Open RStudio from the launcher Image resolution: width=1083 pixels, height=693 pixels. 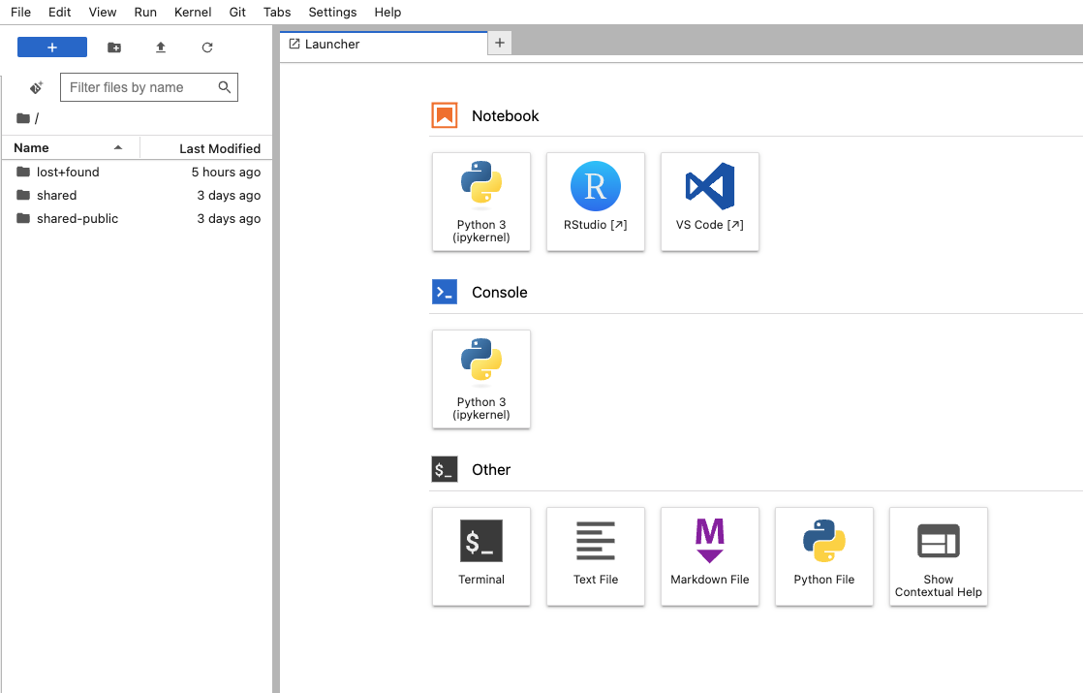click(x=595, y=202)
